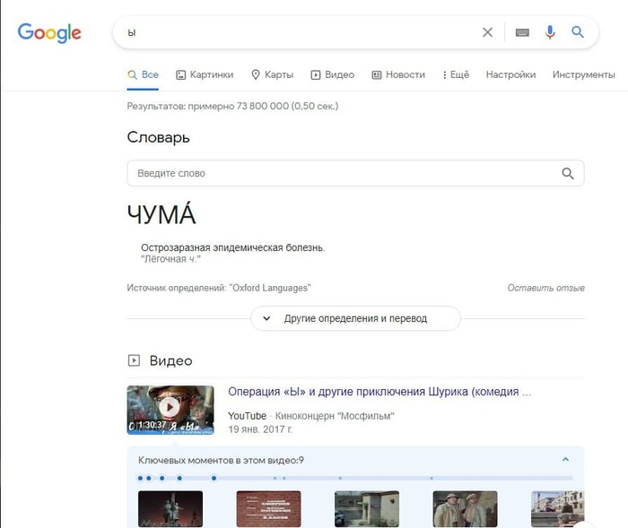Click the Киноконцерн "Мосфильм" channel name
The image size is (628, 528).
coord(335,416)
